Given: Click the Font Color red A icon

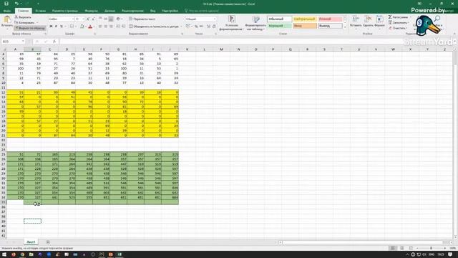Looking at the screenshot, I should tap(90, 27).
